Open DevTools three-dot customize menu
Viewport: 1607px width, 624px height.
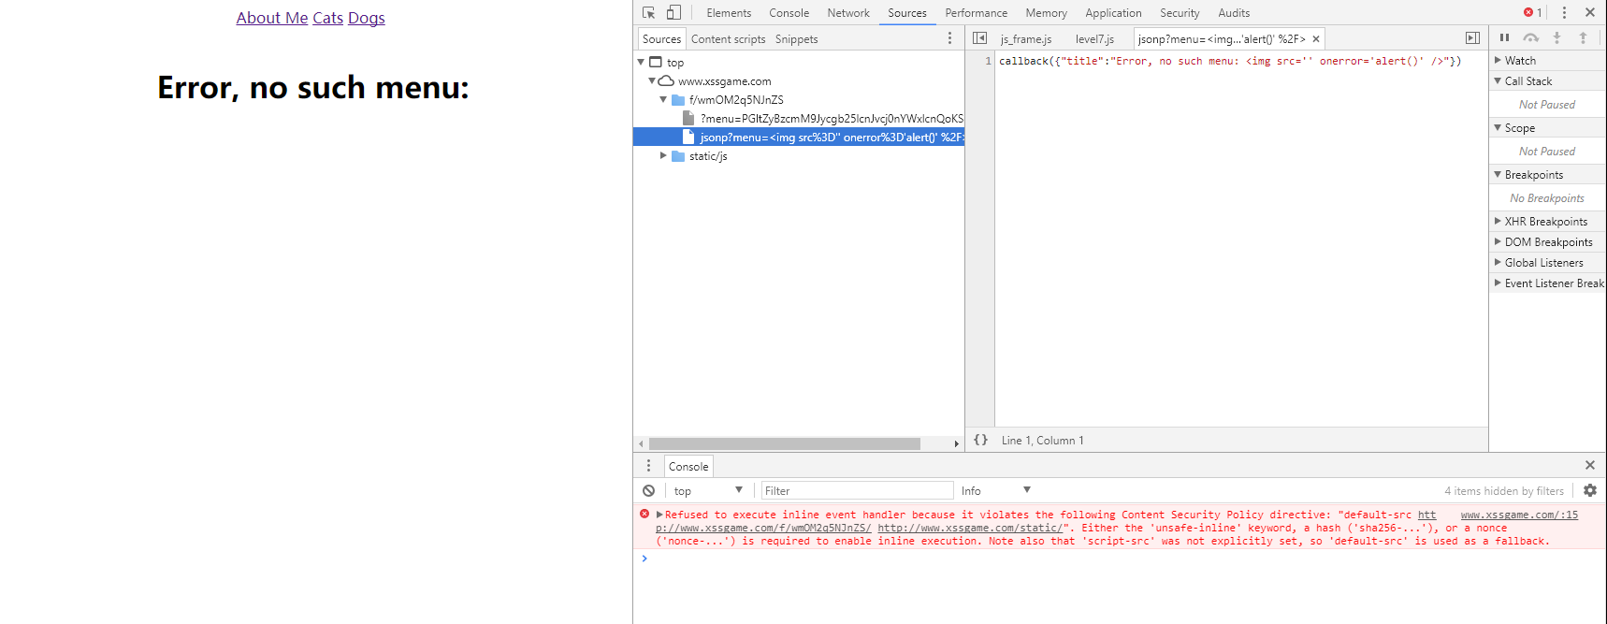(x=1564, y=13)
